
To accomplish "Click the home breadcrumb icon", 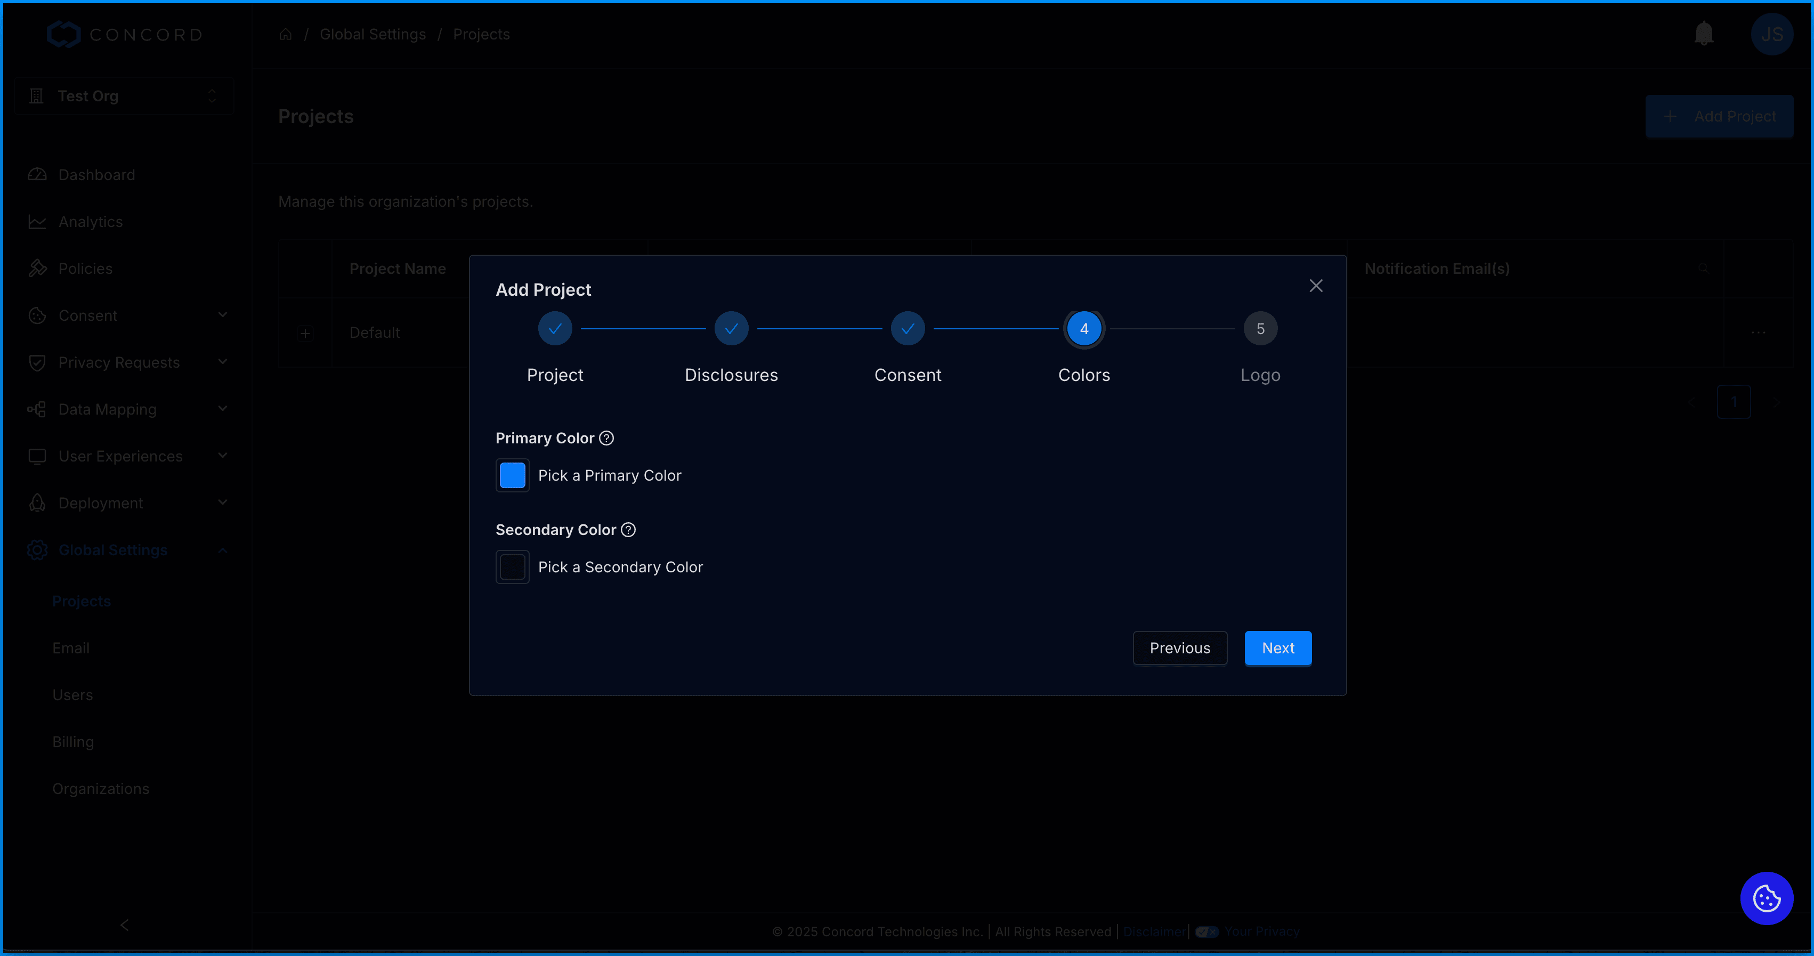I will click(x=285, y=35).
